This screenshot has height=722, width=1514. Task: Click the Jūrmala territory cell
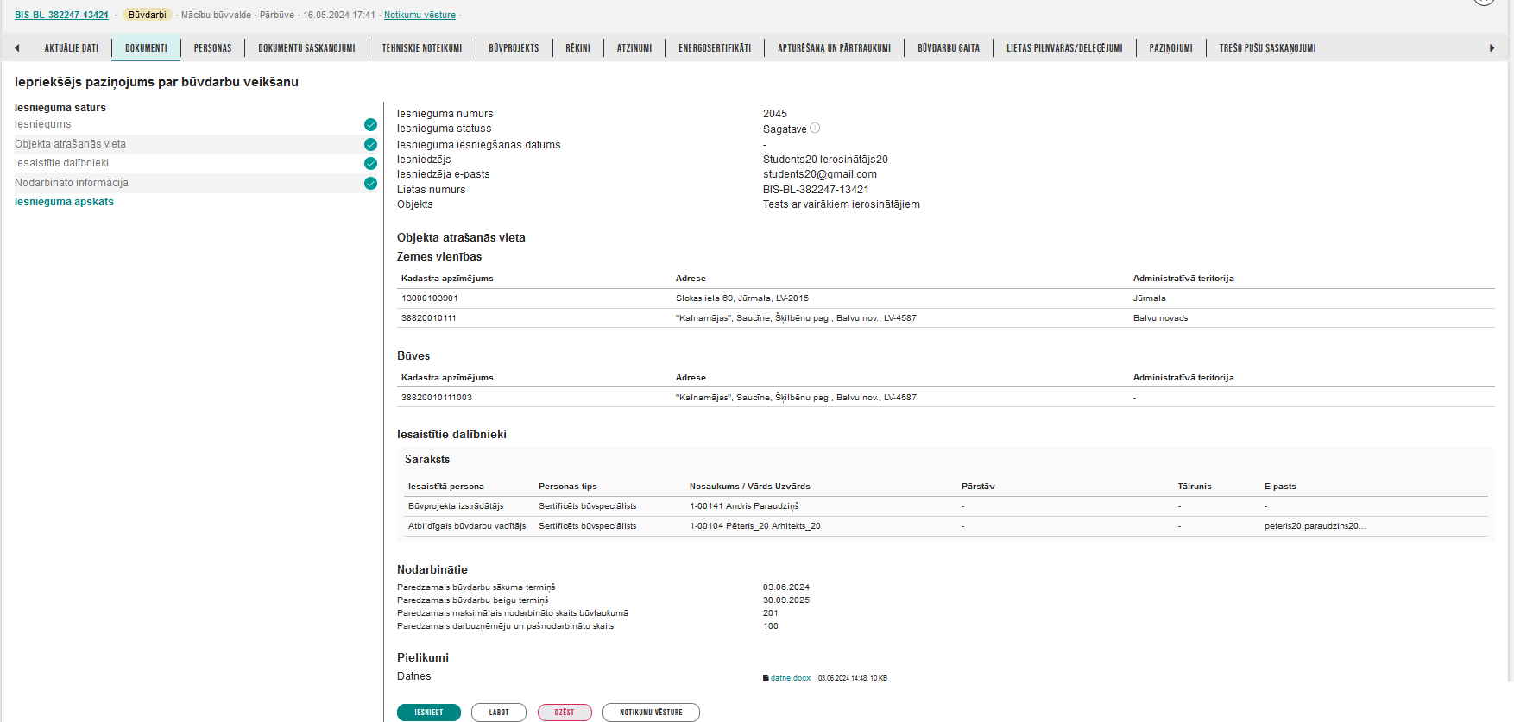(1150, 298)
